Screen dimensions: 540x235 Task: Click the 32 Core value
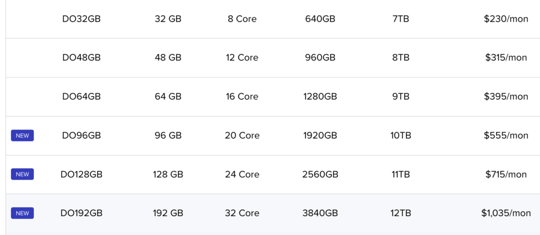(242, 213)
